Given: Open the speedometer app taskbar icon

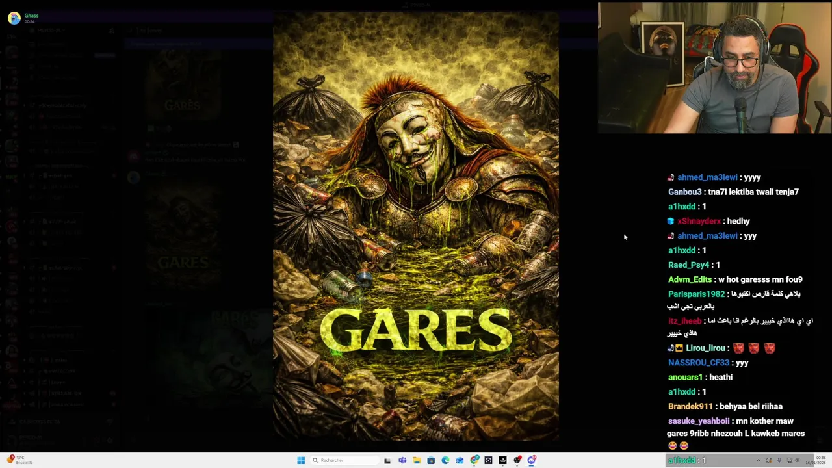Looking at the screenshot, I should pos(488,460).
